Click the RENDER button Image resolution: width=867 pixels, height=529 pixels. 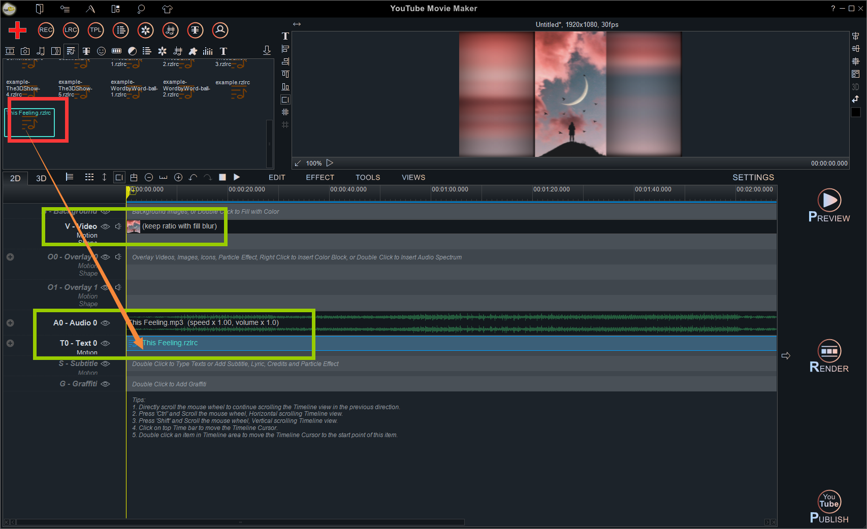point(829,356)
